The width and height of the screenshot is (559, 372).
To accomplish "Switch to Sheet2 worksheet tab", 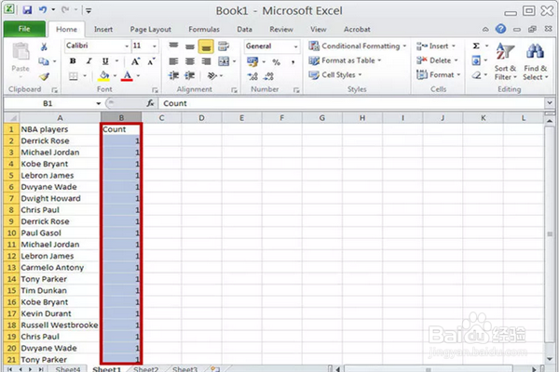I will pyautogui.click(x=145, y=369).
